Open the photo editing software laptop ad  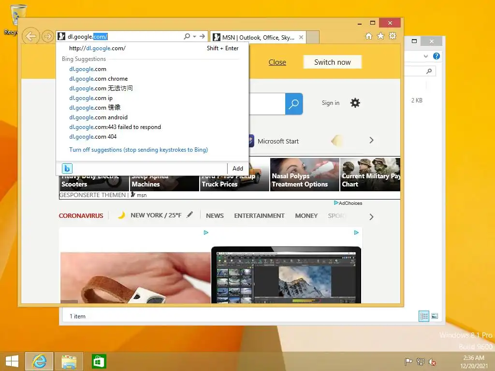(286, 275)
